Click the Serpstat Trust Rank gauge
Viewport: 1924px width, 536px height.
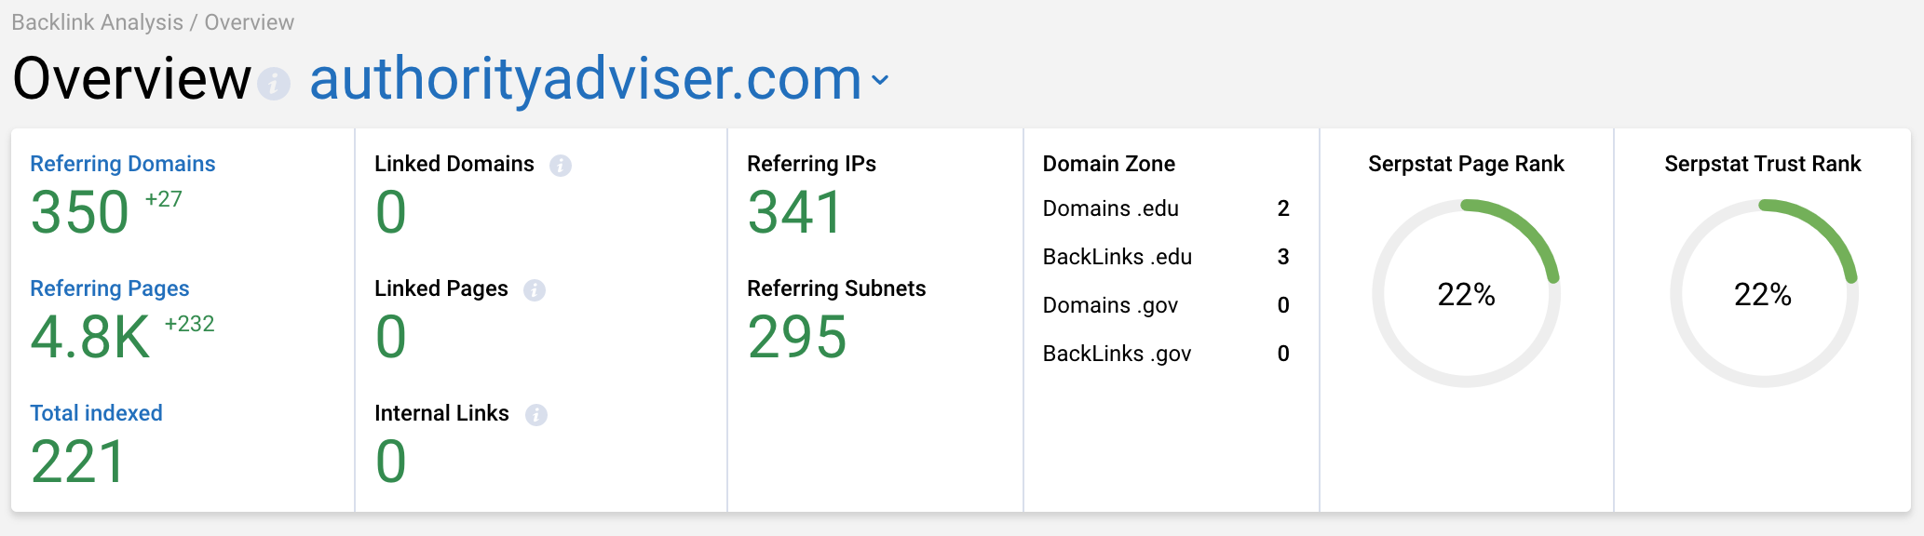[x=1762, y=294]
